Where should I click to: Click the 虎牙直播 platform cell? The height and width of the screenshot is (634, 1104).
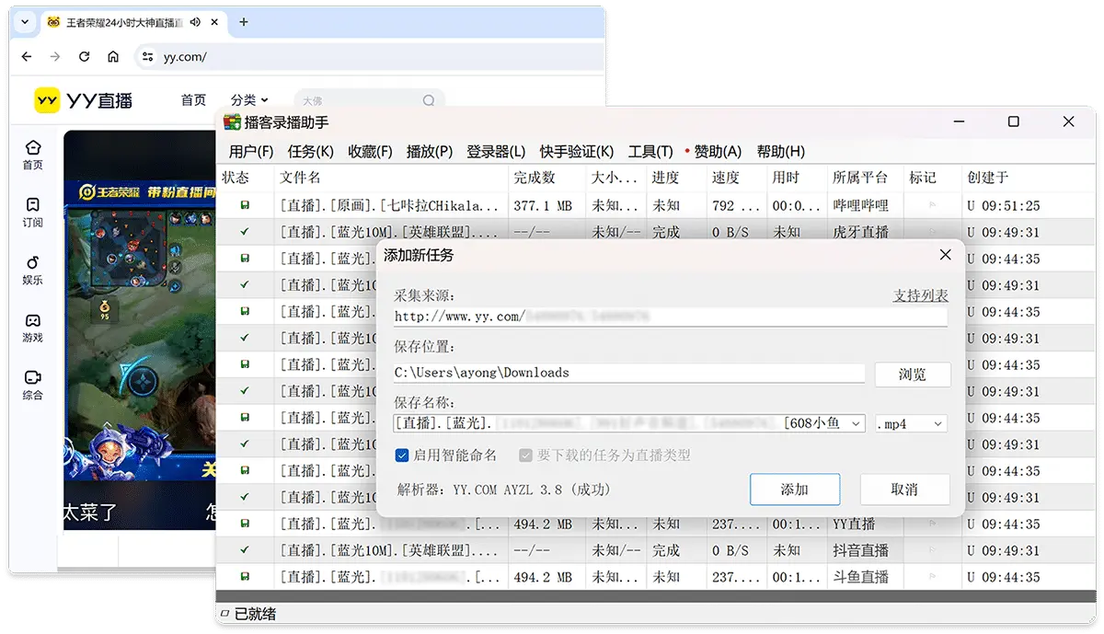(865, 233)
